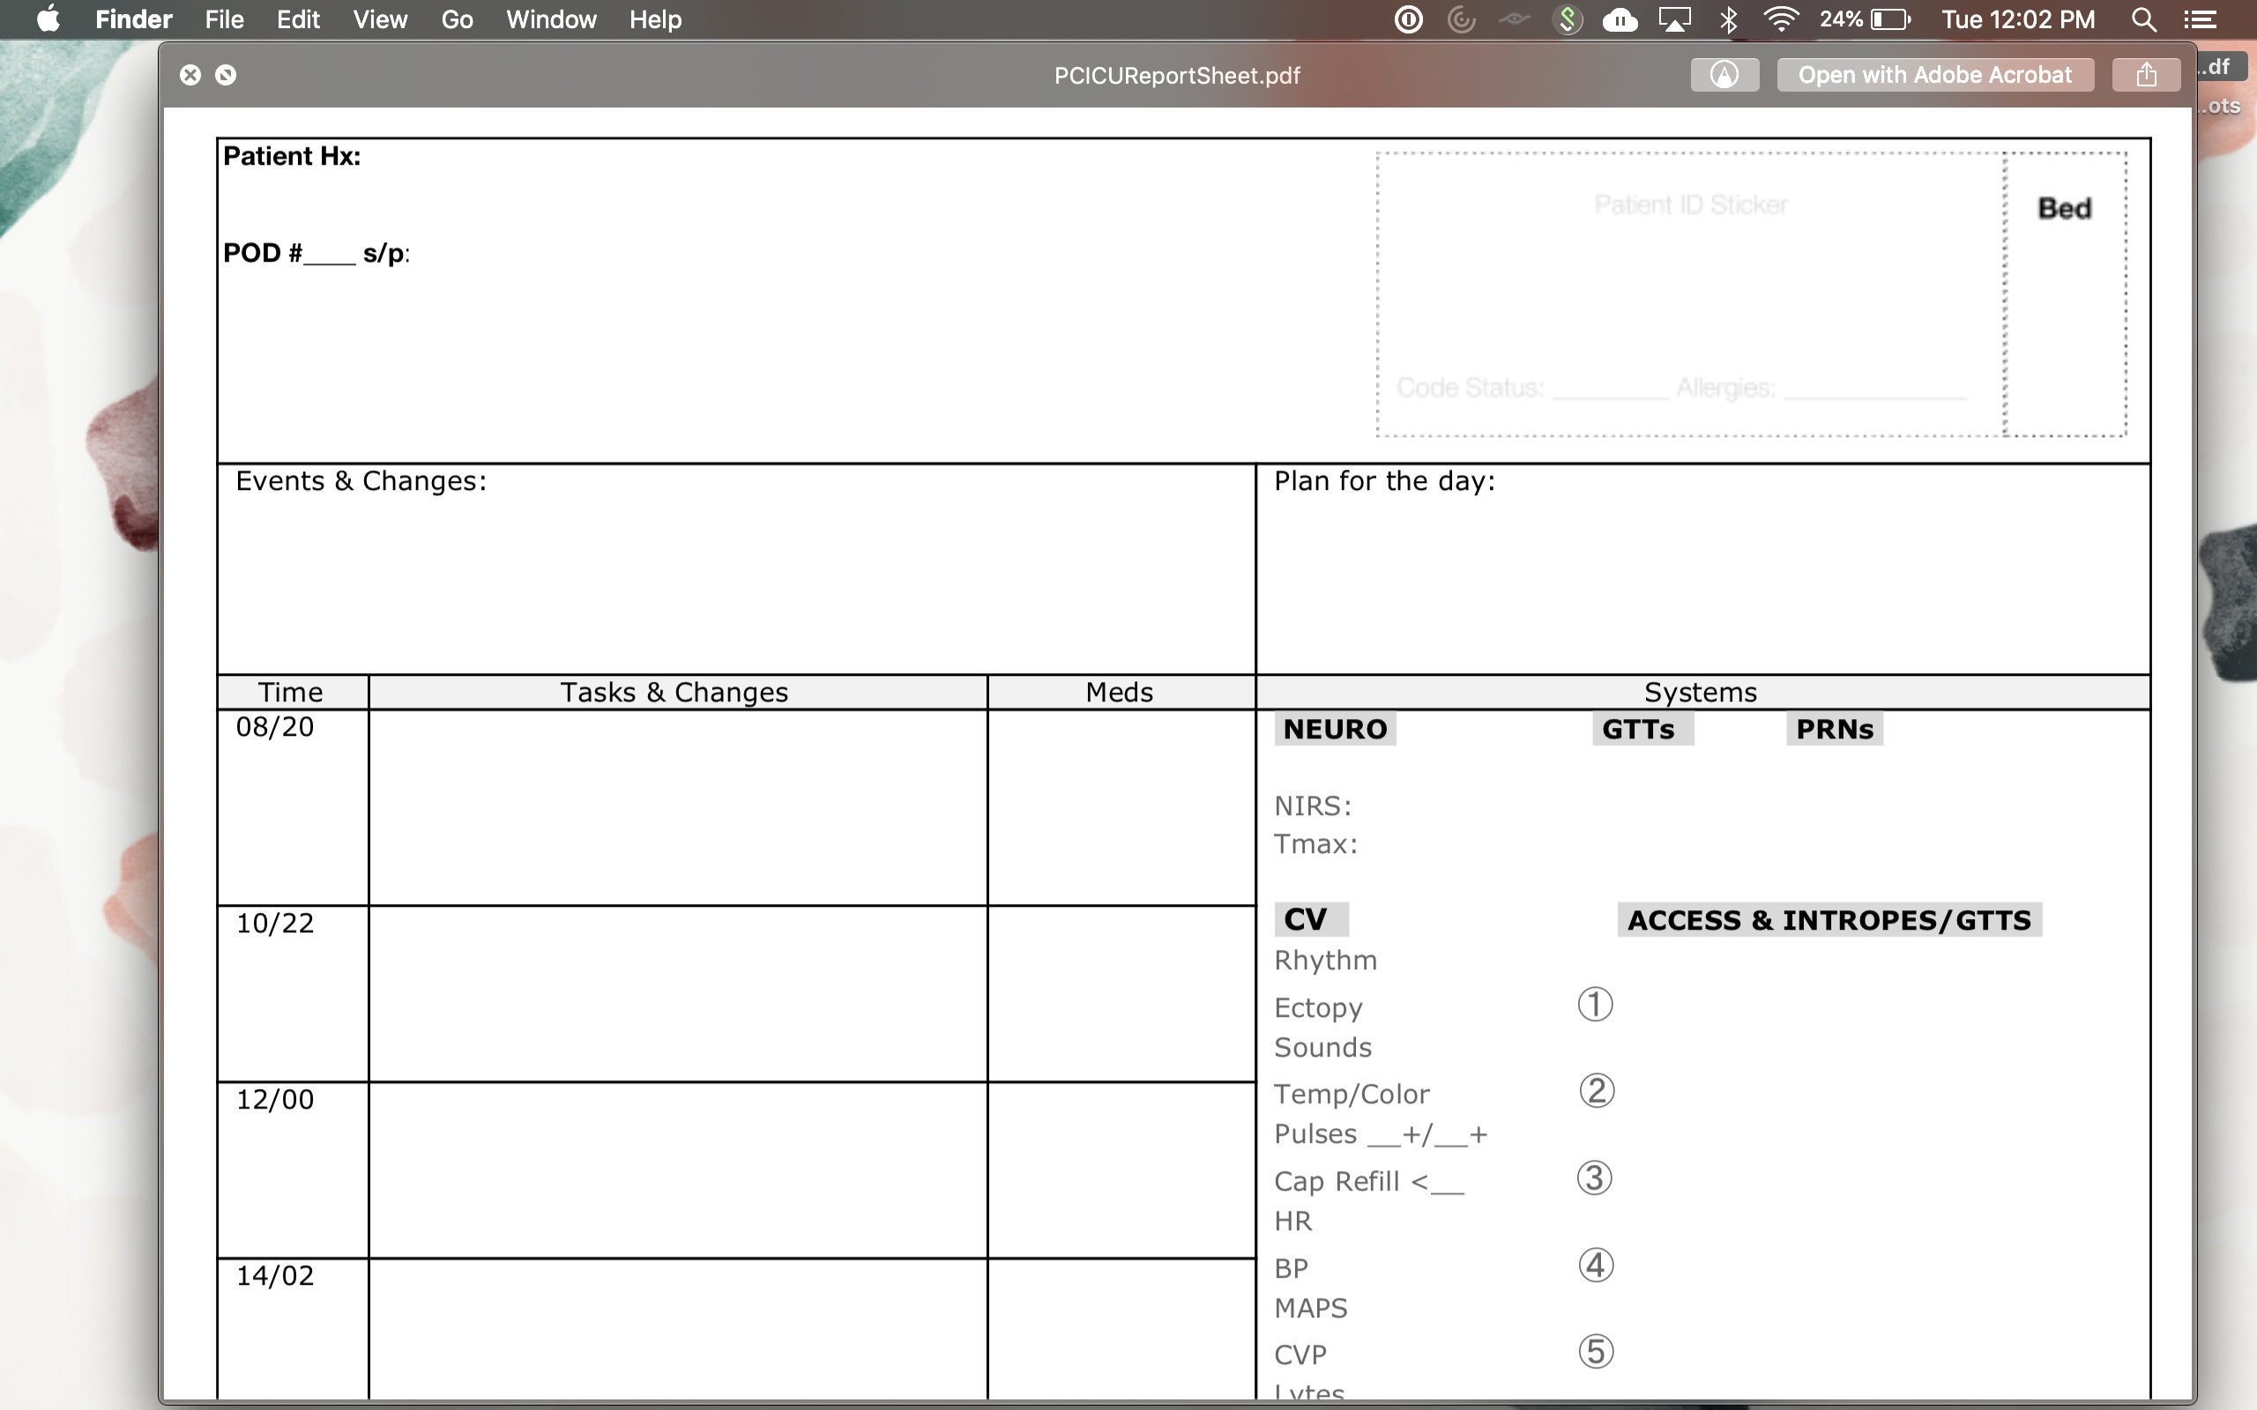This screenshot has width=2257, height=1410.
Task: Open Notification Center list icon
Action: tap(2200, 19)
